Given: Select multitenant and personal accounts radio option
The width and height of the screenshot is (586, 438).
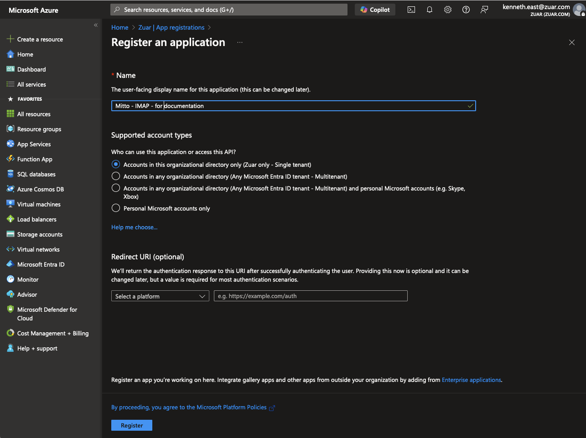Looking at the screenshot, I should pyautogui.click(x=116, y=188).
